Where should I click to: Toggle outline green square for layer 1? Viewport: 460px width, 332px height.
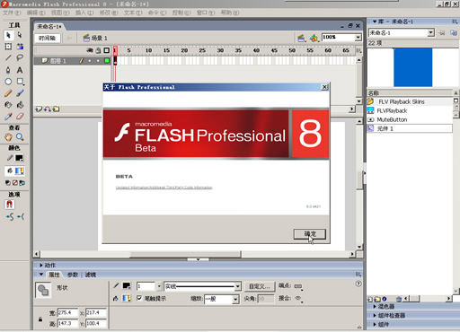point(107,61)
